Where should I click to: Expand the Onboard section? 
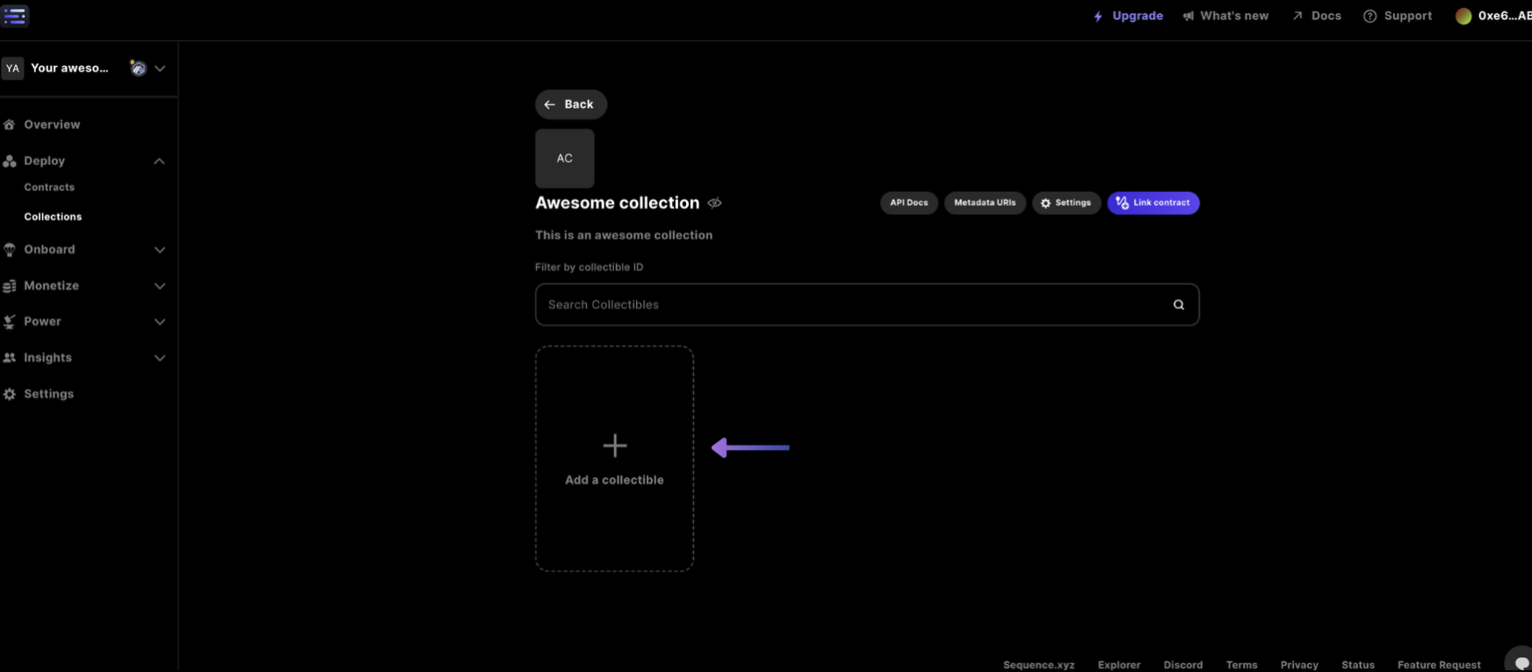coord(159,250)
